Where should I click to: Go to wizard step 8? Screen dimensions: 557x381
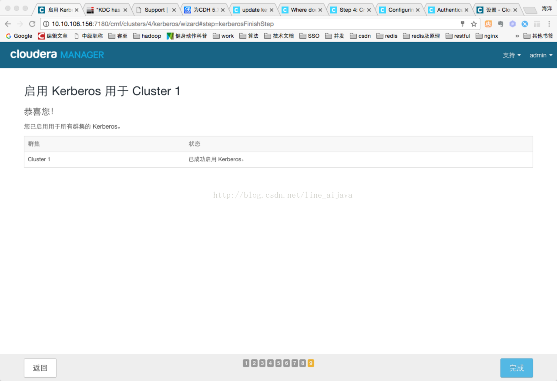(x=303, y=363)
